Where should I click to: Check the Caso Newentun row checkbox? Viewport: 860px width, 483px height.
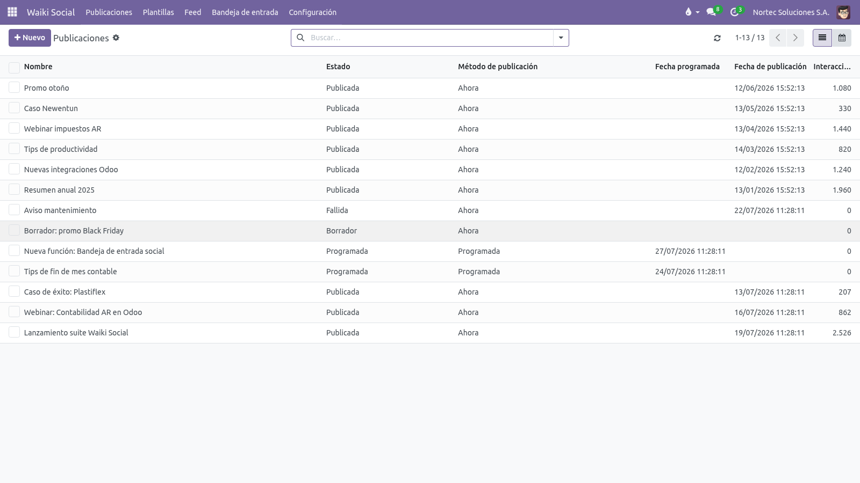point(14,108)
